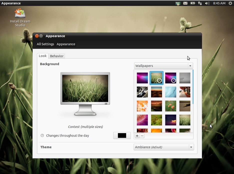
Task: Choose the reddish brown valley landscape wallpaper
Action: click(x=156, y=106)
